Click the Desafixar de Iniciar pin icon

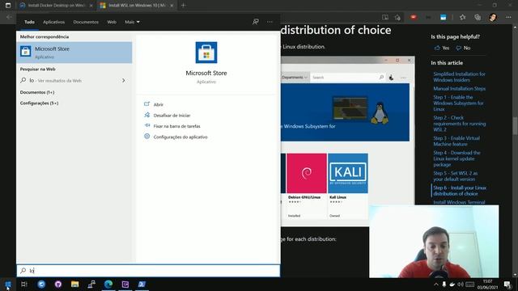[x=147, y=115]
